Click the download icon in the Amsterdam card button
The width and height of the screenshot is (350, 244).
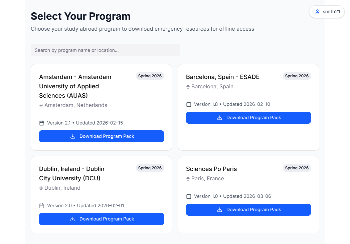[73, 136]
